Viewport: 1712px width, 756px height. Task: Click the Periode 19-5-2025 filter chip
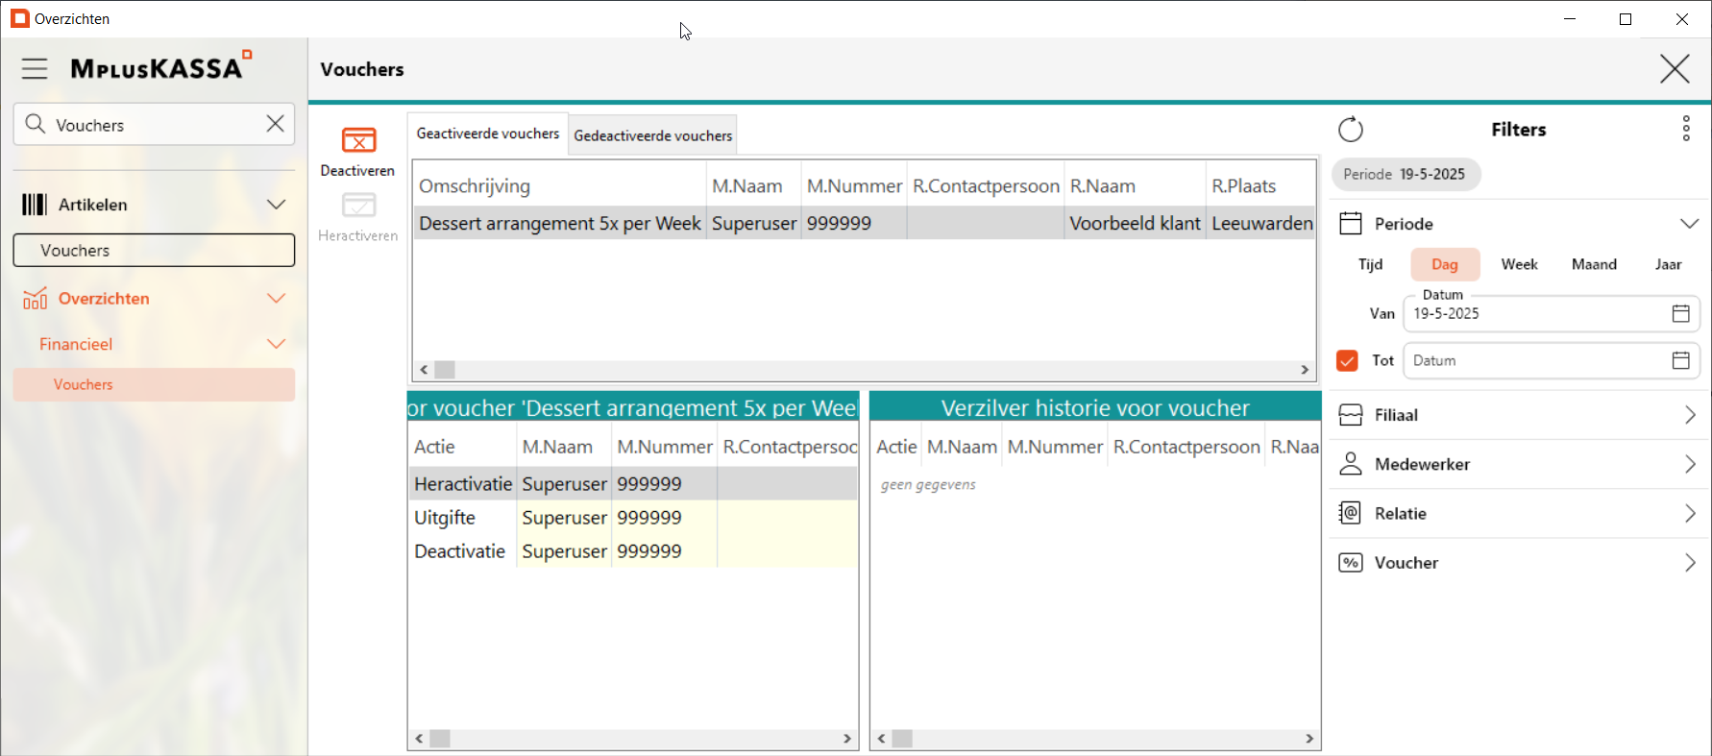tap(1405, 175)
